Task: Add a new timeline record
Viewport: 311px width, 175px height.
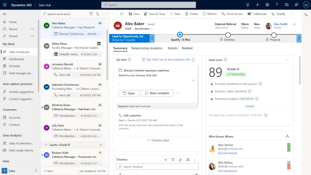Action: tap(166, 160)
